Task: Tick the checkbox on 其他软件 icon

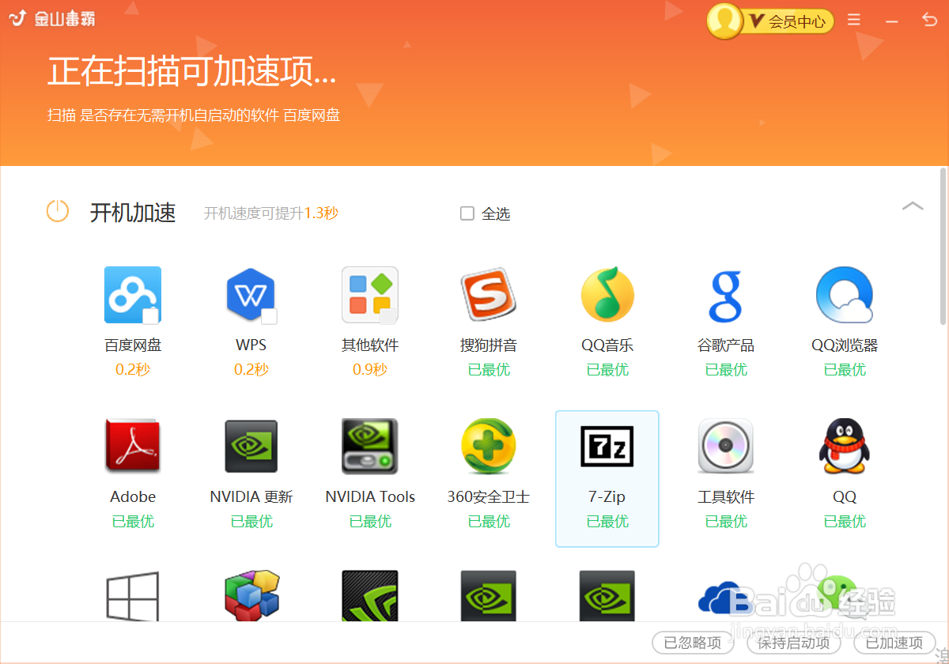Action: click(388, 316)
